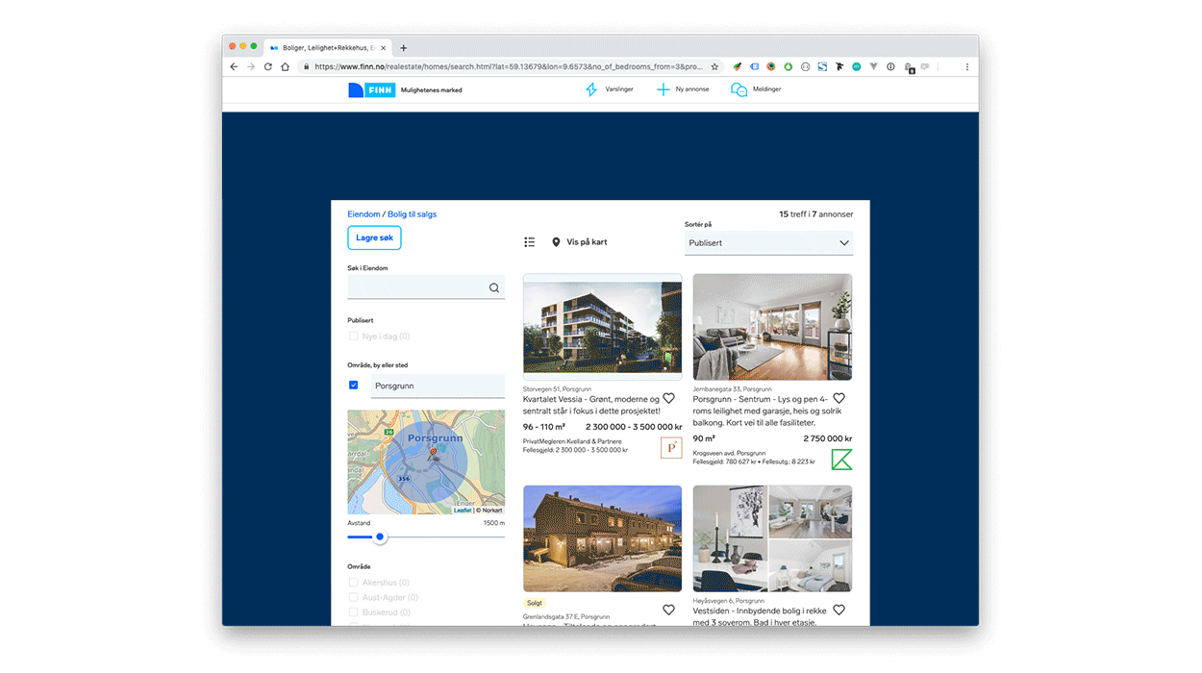Viewport: 1202px width, 673px height.
Task: Click the 2 300 000 - 3 500 000 kr price
Action: pos(634,427)
